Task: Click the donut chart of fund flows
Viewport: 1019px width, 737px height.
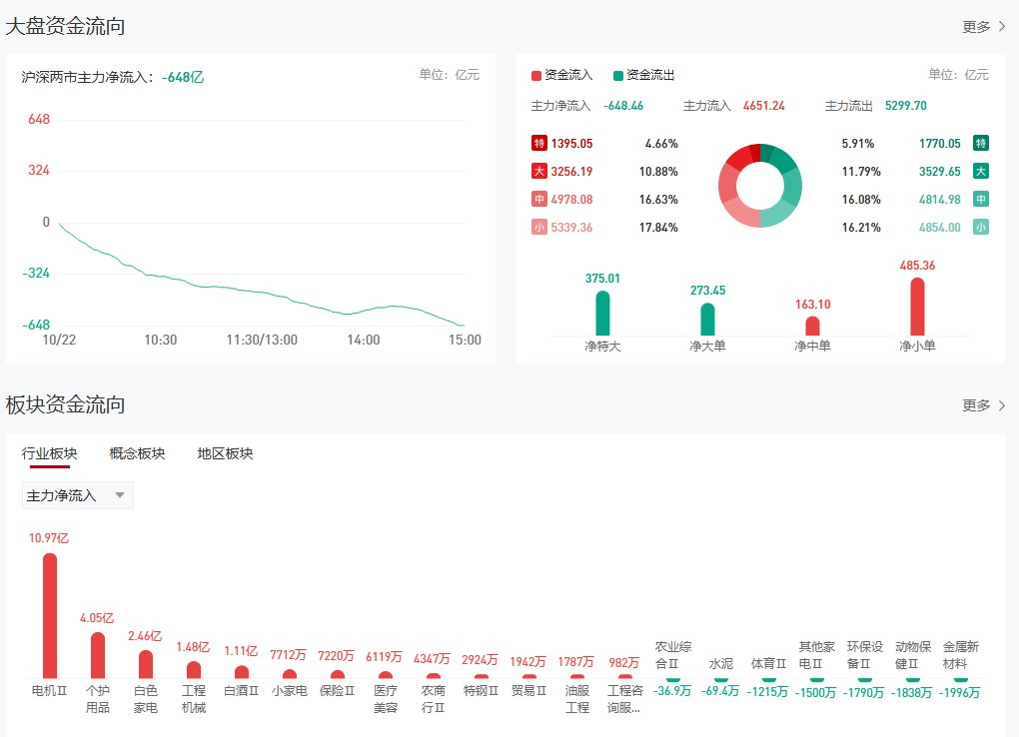Action: (x=759, y=186)
